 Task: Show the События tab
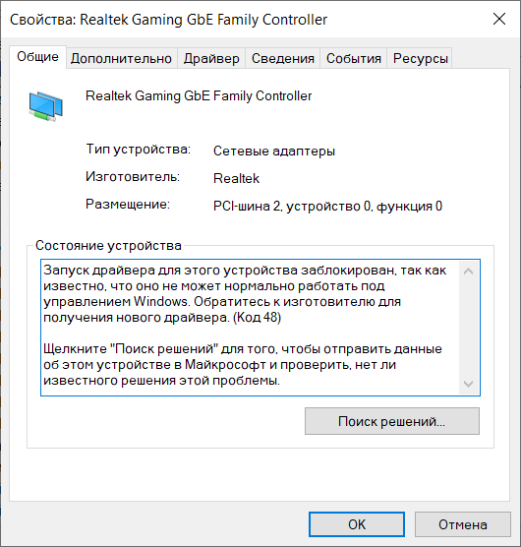click(x=353, y=59)
